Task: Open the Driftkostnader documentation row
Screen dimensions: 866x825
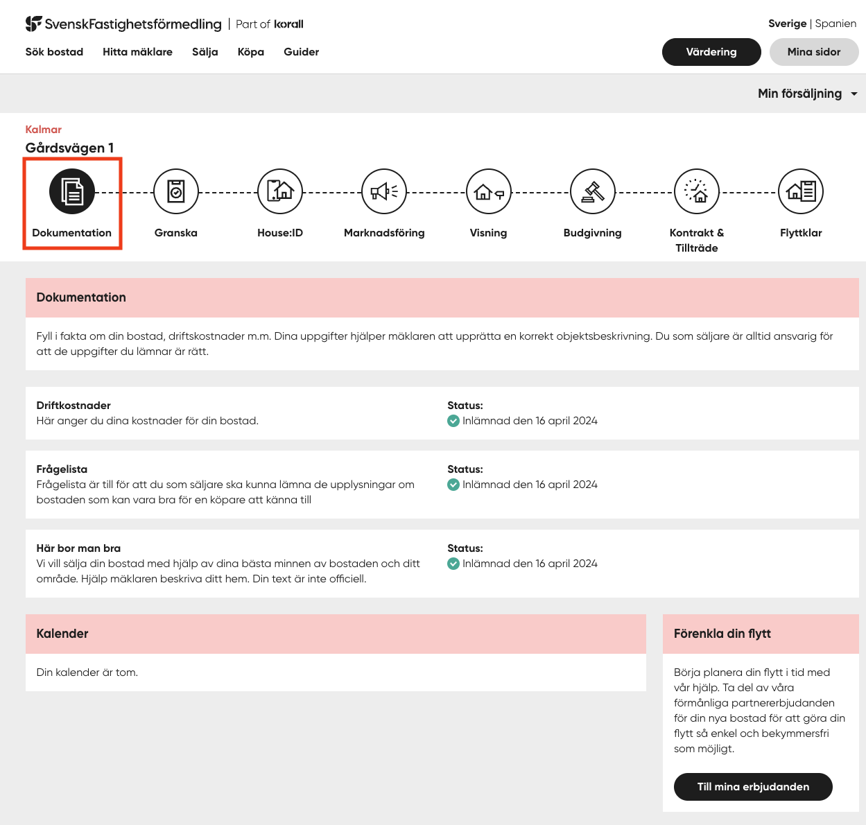Action: (x=73, y=406)
